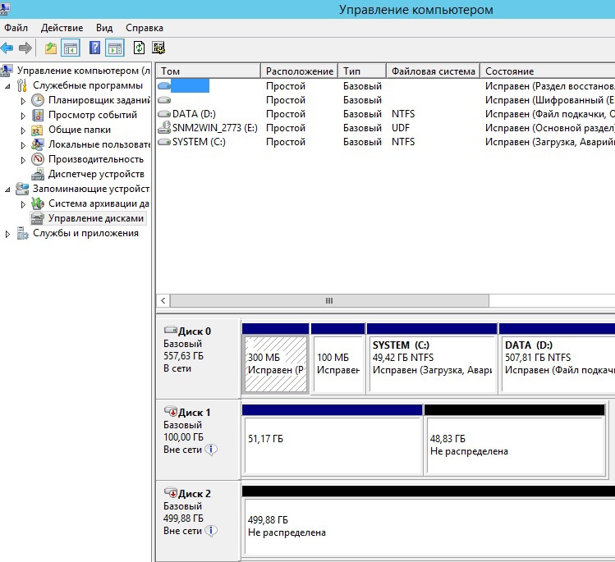Click the offline info icon on Диск 2
This screenshot has height=562, width=615.
[211, 531]
